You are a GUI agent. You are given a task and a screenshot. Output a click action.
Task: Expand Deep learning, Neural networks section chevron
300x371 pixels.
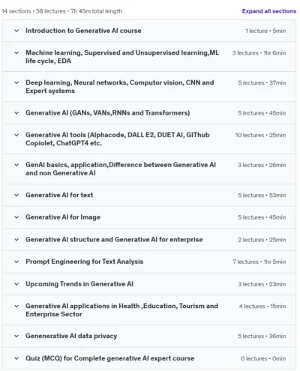pos(16,82)
